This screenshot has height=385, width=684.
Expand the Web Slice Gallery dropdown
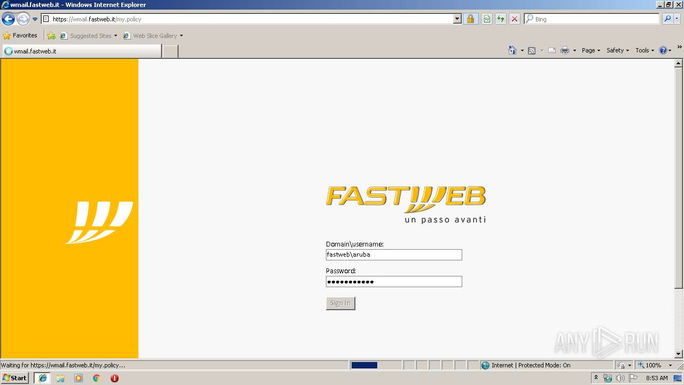click(x=181, y=36)
